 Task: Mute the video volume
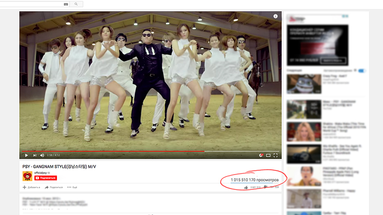(42, 155)
